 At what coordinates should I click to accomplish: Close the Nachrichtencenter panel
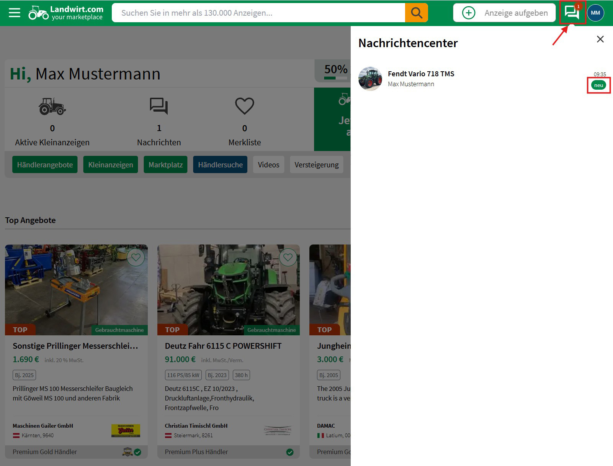point(600,39)
